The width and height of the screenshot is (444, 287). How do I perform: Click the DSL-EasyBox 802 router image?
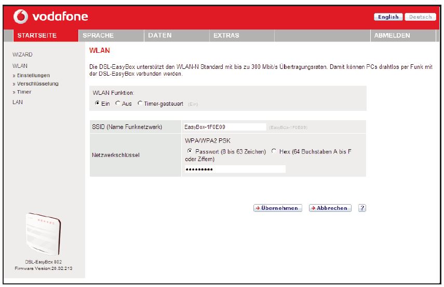[x=43, y=234]
